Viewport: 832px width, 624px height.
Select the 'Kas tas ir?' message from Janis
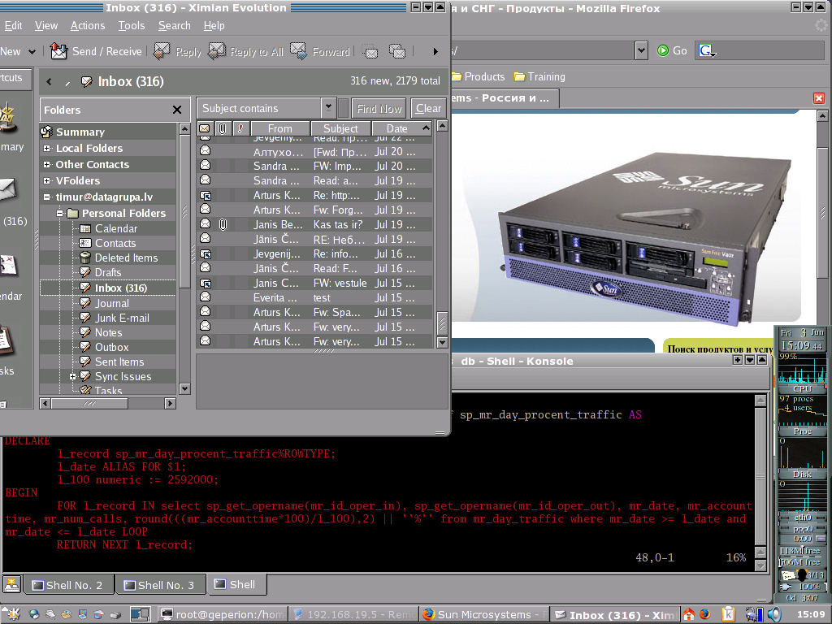point(314,224)
